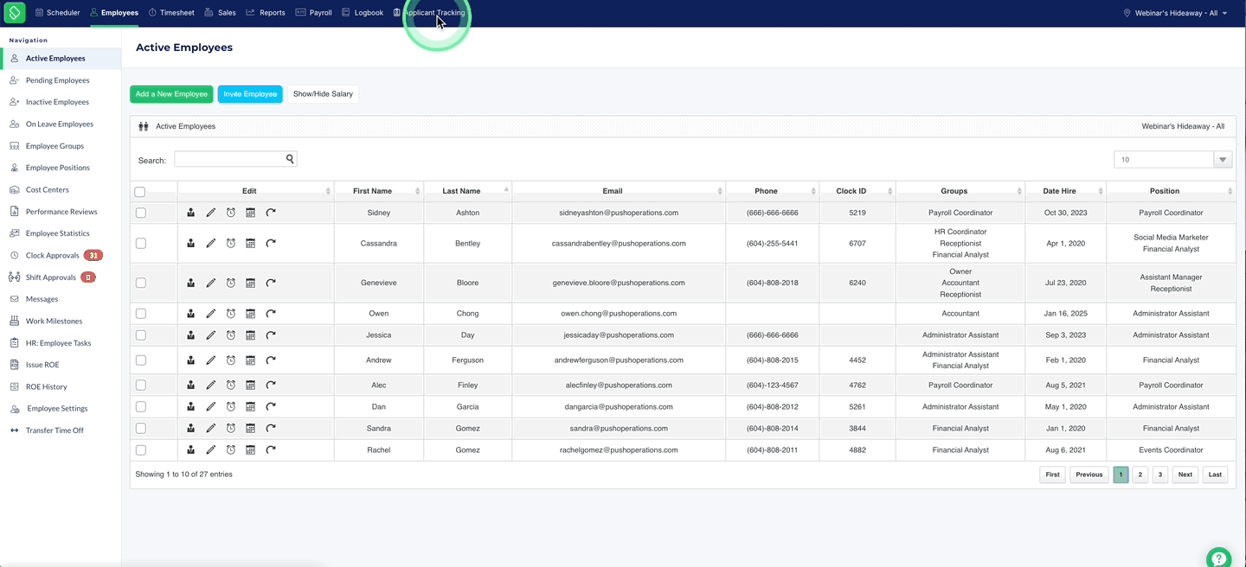Screen dimensions: 1246x567
Task: Click curved arrow icon for Andrew Ferguson
Action: 271,360
